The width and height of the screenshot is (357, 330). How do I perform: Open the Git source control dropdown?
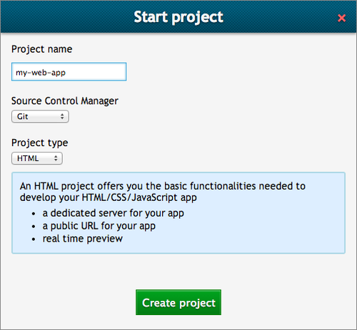[40, 116]
